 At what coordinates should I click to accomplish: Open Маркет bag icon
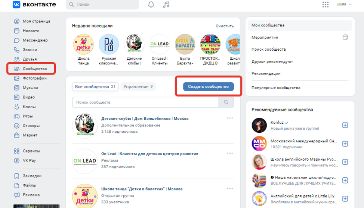click(x=16, y=135)
